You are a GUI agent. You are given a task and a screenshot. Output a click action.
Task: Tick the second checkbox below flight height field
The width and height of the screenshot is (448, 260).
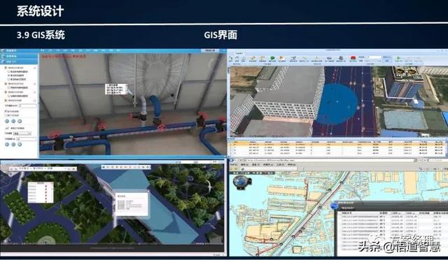(x=6, y=115)
